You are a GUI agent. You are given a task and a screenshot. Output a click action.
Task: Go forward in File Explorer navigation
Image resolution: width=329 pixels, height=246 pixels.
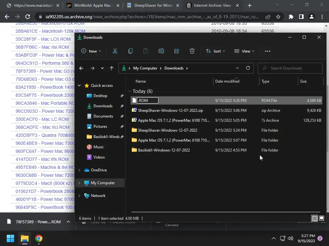click(92, 68)
